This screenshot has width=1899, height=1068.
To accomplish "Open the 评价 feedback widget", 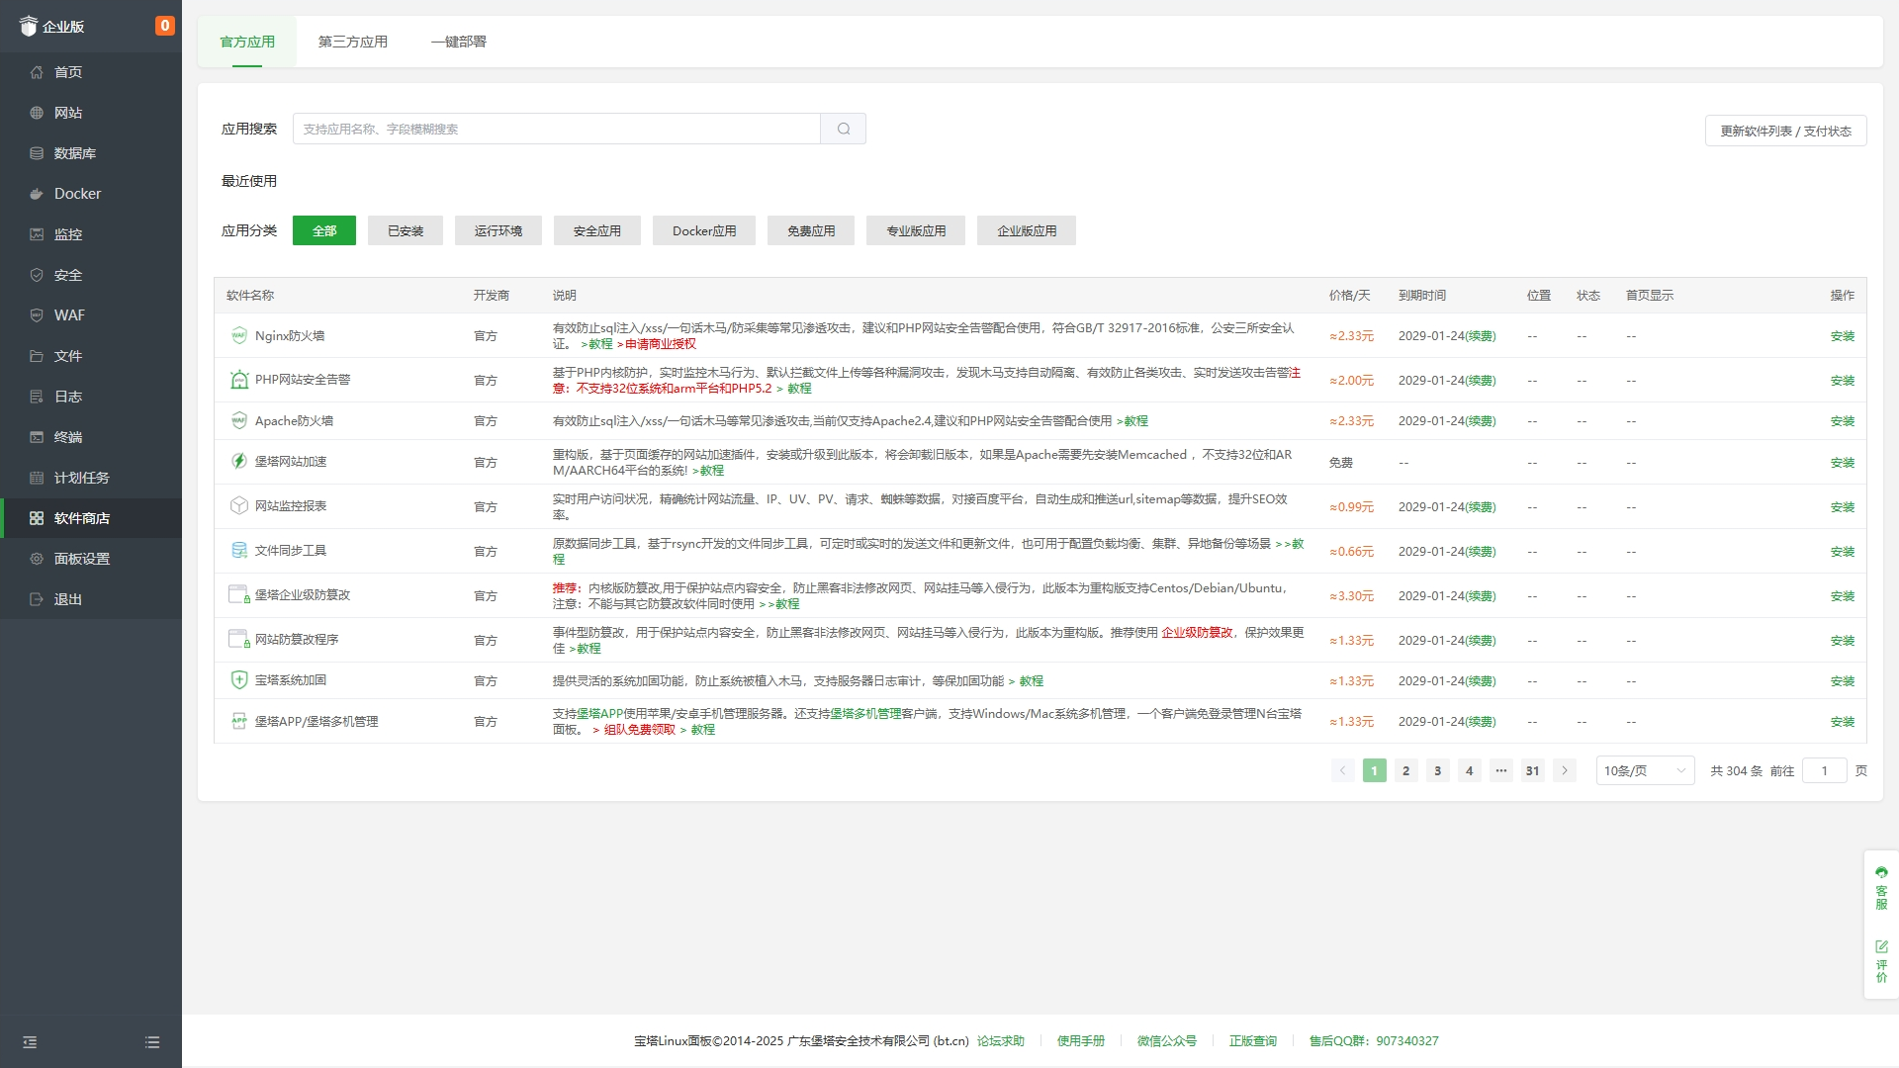I will click(x=1881, y=961).
